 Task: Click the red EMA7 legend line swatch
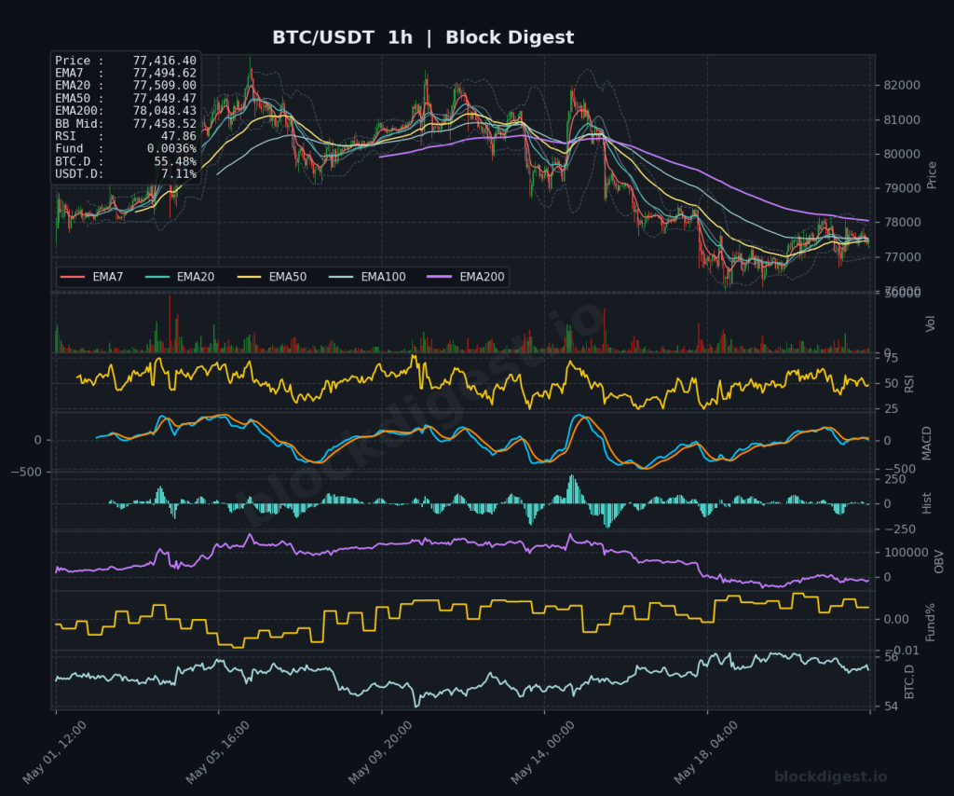tap(73, 277)
